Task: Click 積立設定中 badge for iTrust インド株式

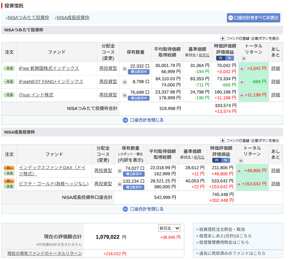Action: point(139,98)
